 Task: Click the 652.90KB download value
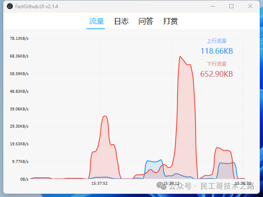[217, 74]
